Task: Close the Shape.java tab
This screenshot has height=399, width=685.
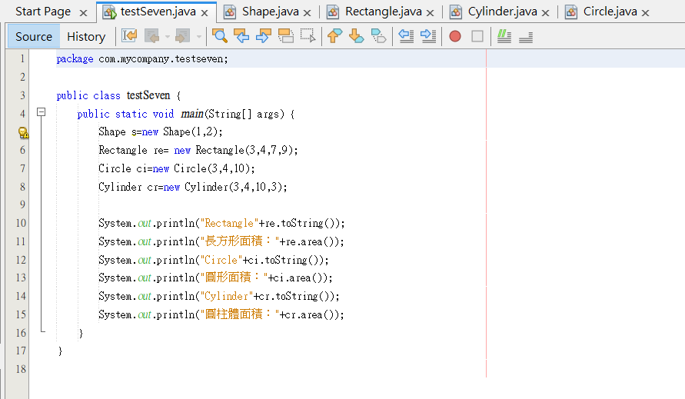Action: coord(307,13)
